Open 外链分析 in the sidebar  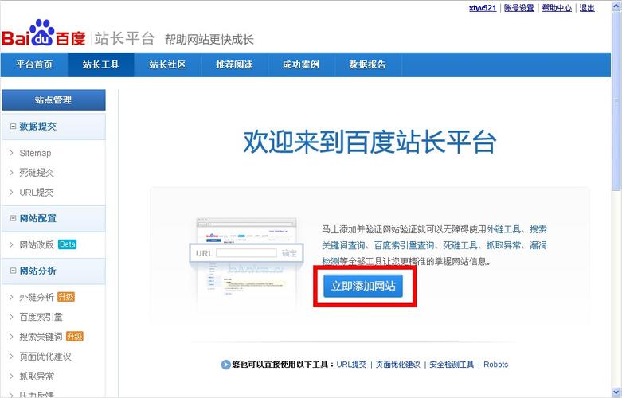(x=37, y=297)
